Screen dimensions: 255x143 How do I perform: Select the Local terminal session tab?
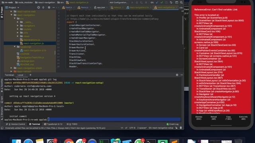[20, 75]
